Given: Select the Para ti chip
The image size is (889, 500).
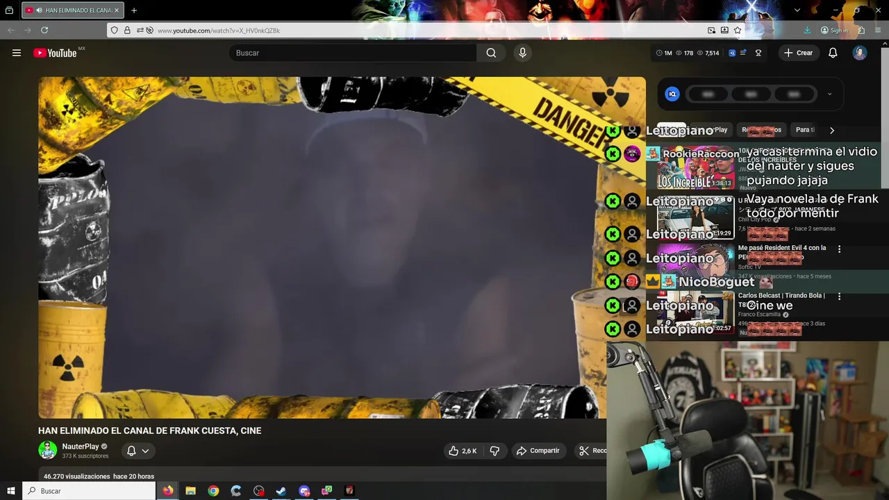Looking at the screenshot, I should pos(806,130).
